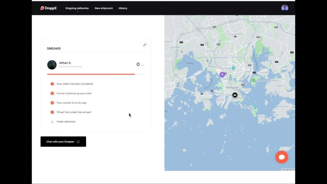This screenshot has width=327, height=184.
Task: Copy the shipment link icon
Action: click(x=145, y=45)
